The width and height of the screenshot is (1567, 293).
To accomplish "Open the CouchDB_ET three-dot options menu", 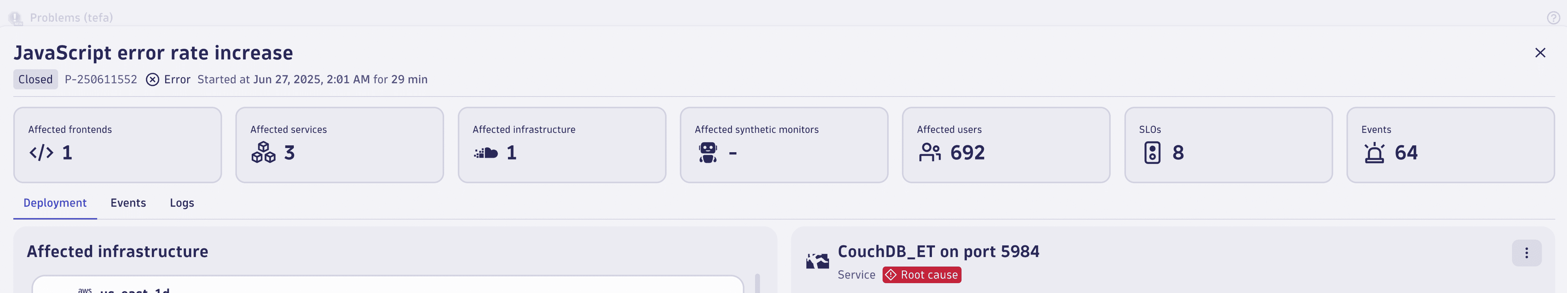I will click(x=1526, y=253).
